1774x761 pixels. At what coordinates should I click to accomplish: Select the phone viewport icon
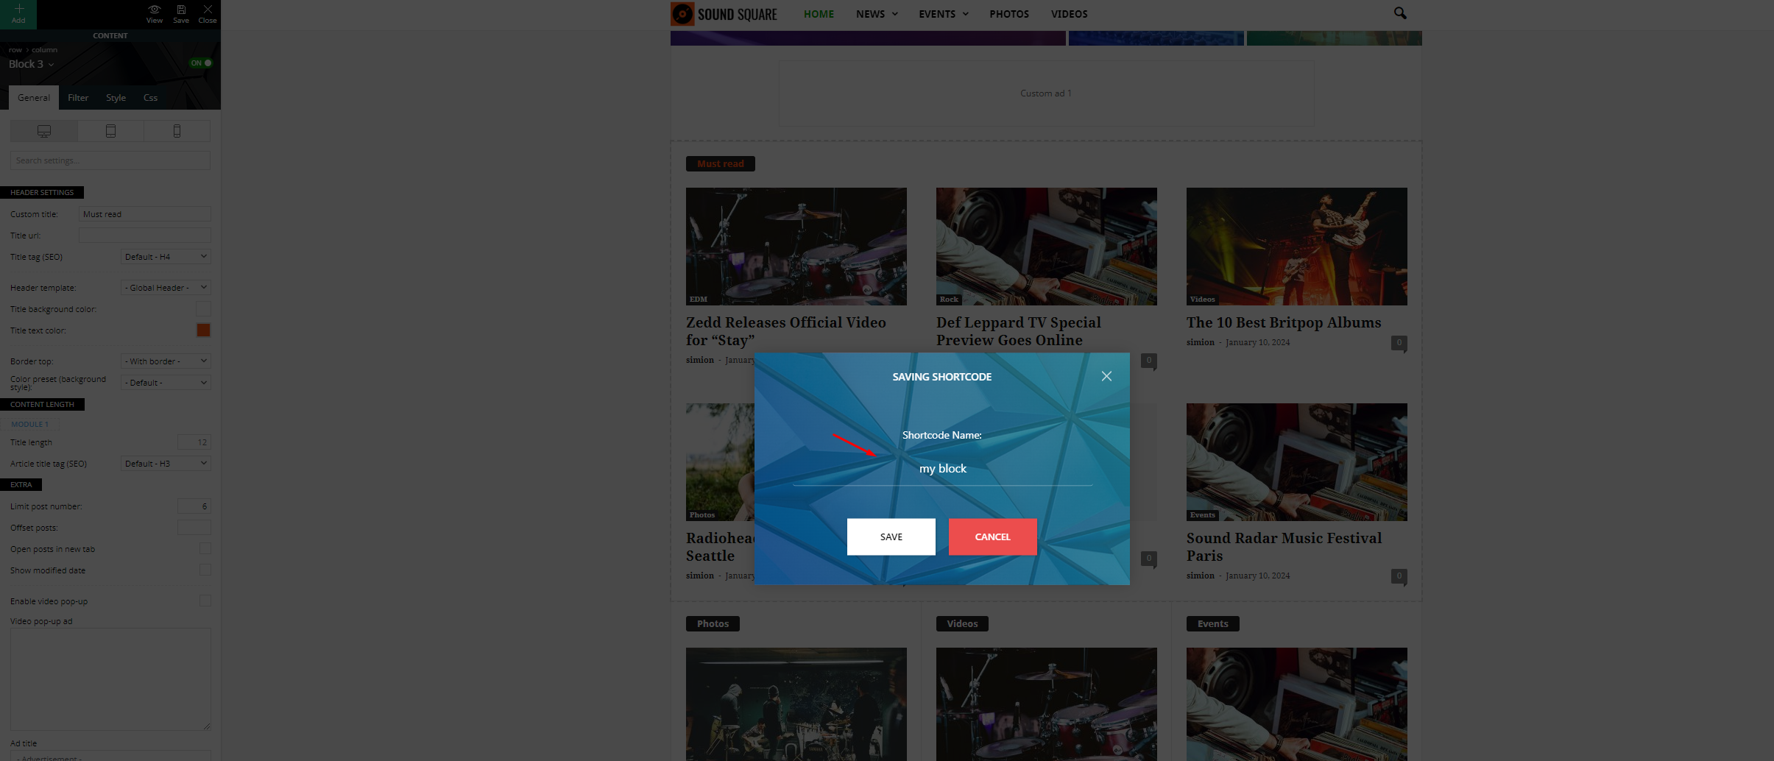pyautogui.click(x=177, y=131)
